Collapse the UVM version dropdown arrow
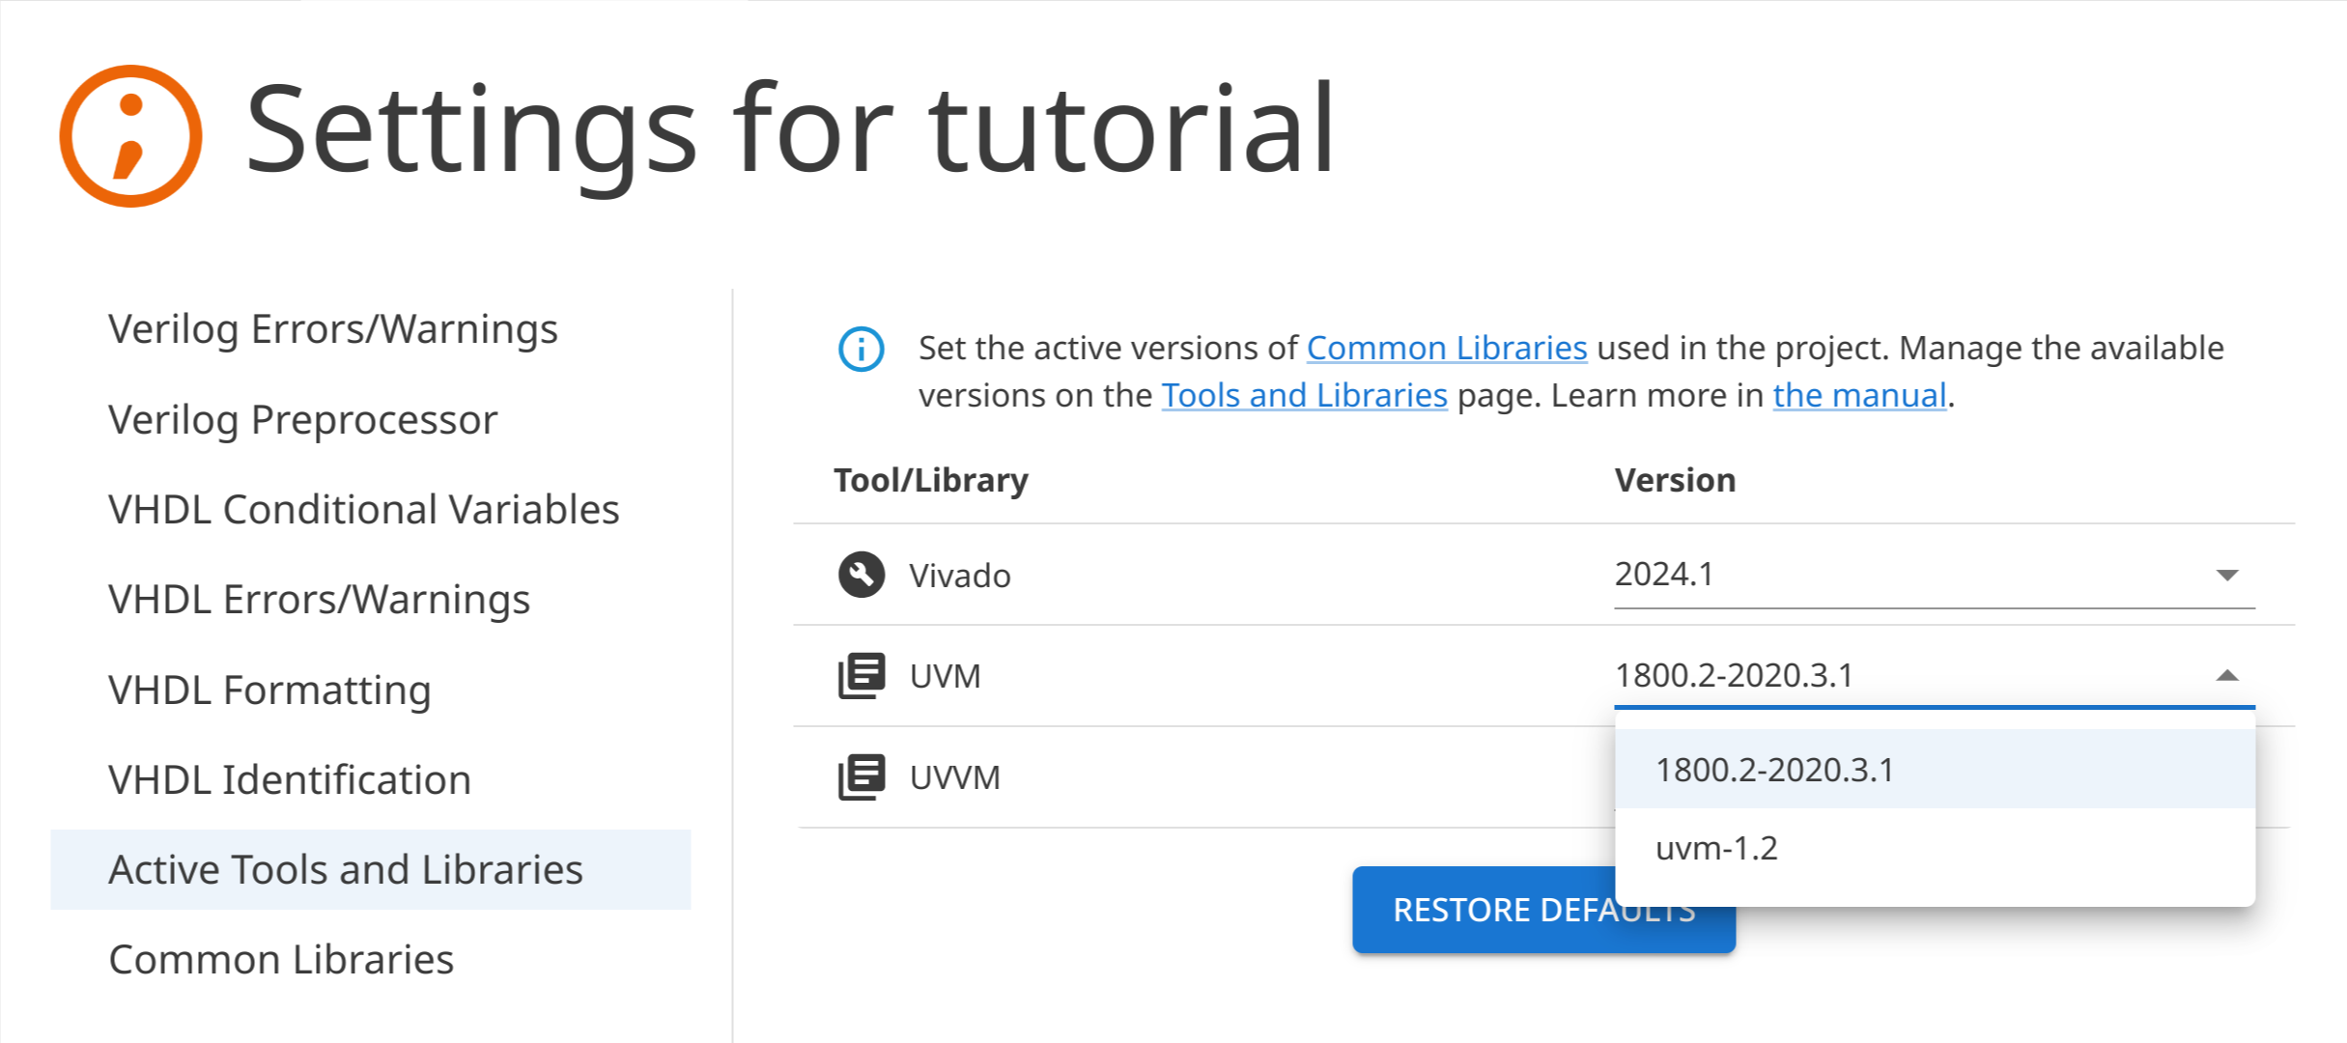 pos(2227,676)
